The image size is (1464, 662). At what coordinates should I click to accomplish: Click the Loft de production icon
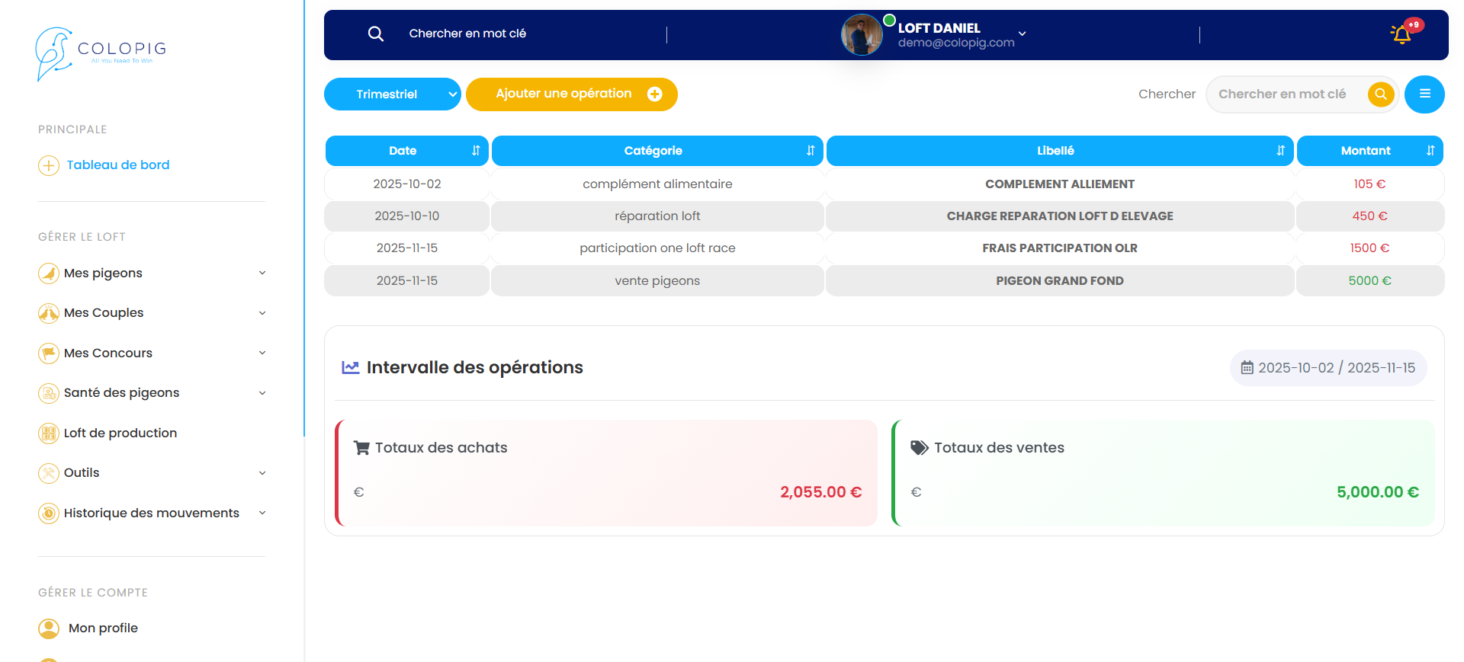click(49, 433)
